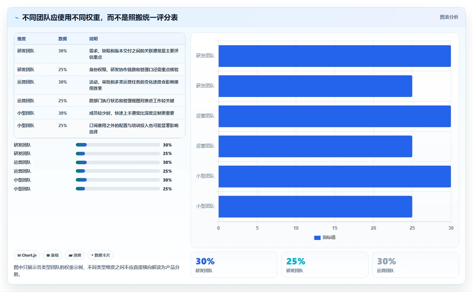Click the 30% cell in the 活动、审批 row
Image resolution: width=473 pixels, height=292 pixels.
(x=63, y=82)
